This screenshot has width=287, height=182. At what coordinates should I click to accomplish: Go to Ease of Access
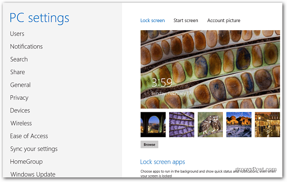tap(29, 136)
